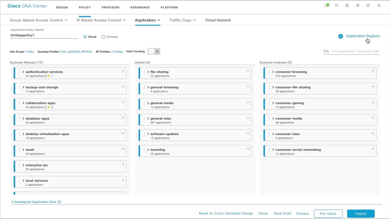
Task: Open the 2 Profiles SP link
Action: [117, 52]
